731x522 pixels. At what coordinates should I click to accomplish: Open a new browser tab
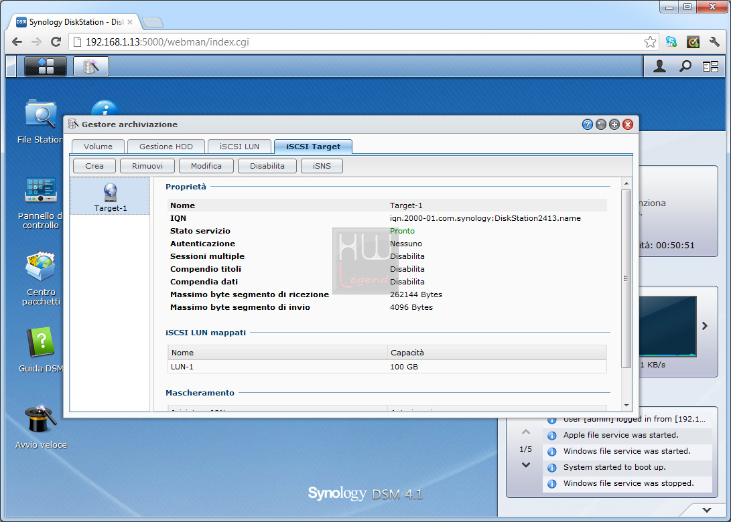(153, 22)
